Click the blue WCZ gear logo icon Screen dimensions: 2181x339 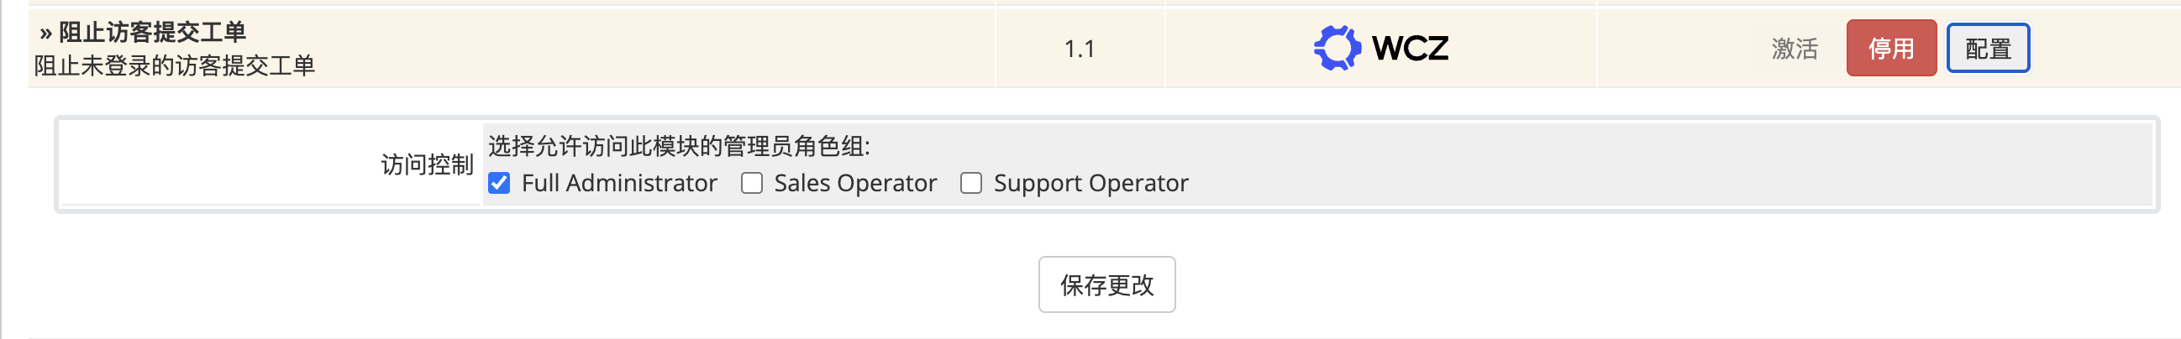1337,48
